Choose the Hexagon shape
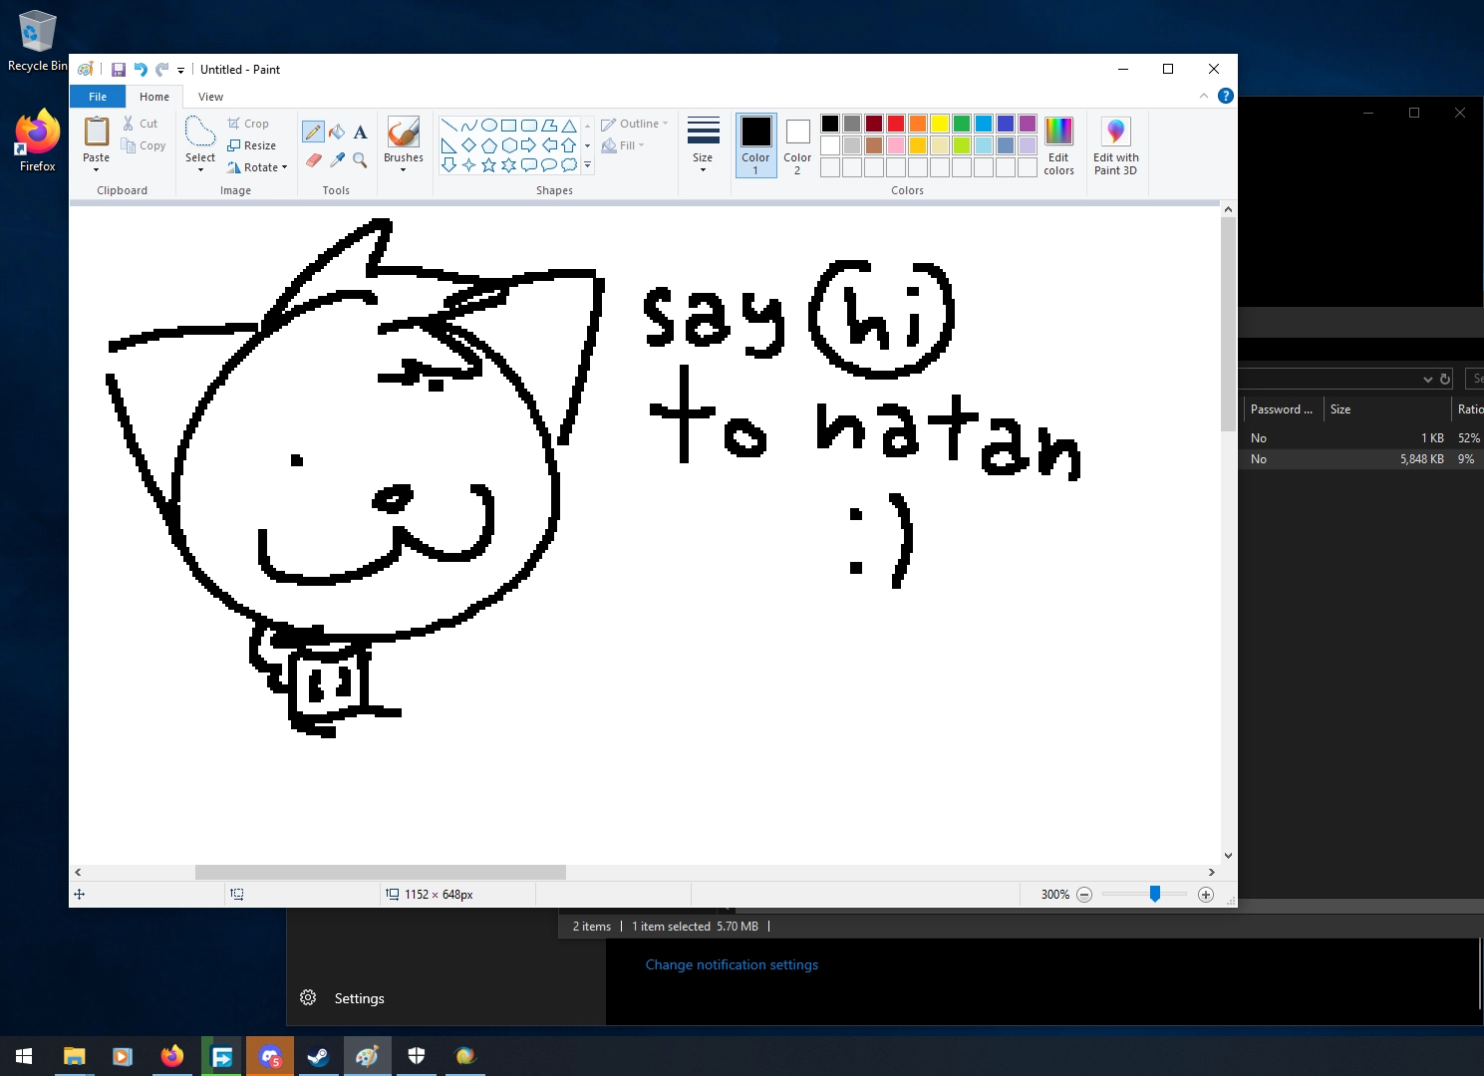1484x1076 pixels. 509,145
